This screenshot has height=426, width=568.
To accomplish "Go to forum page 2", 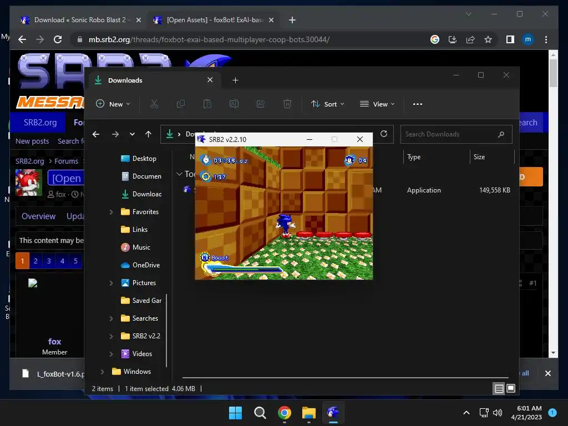I will tap(35, 261).
